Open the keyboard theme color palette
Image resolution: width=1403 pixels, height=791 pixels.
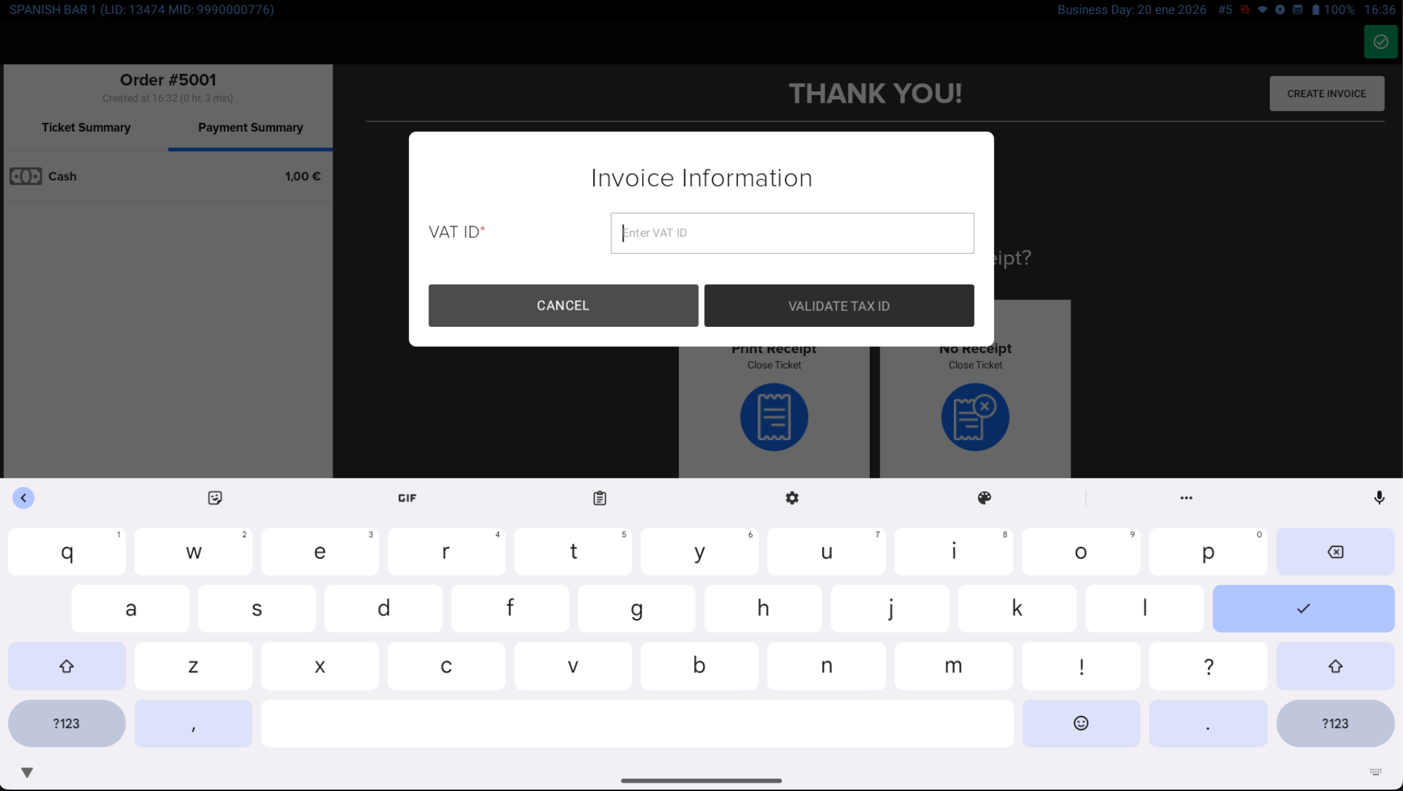[984, 497]
